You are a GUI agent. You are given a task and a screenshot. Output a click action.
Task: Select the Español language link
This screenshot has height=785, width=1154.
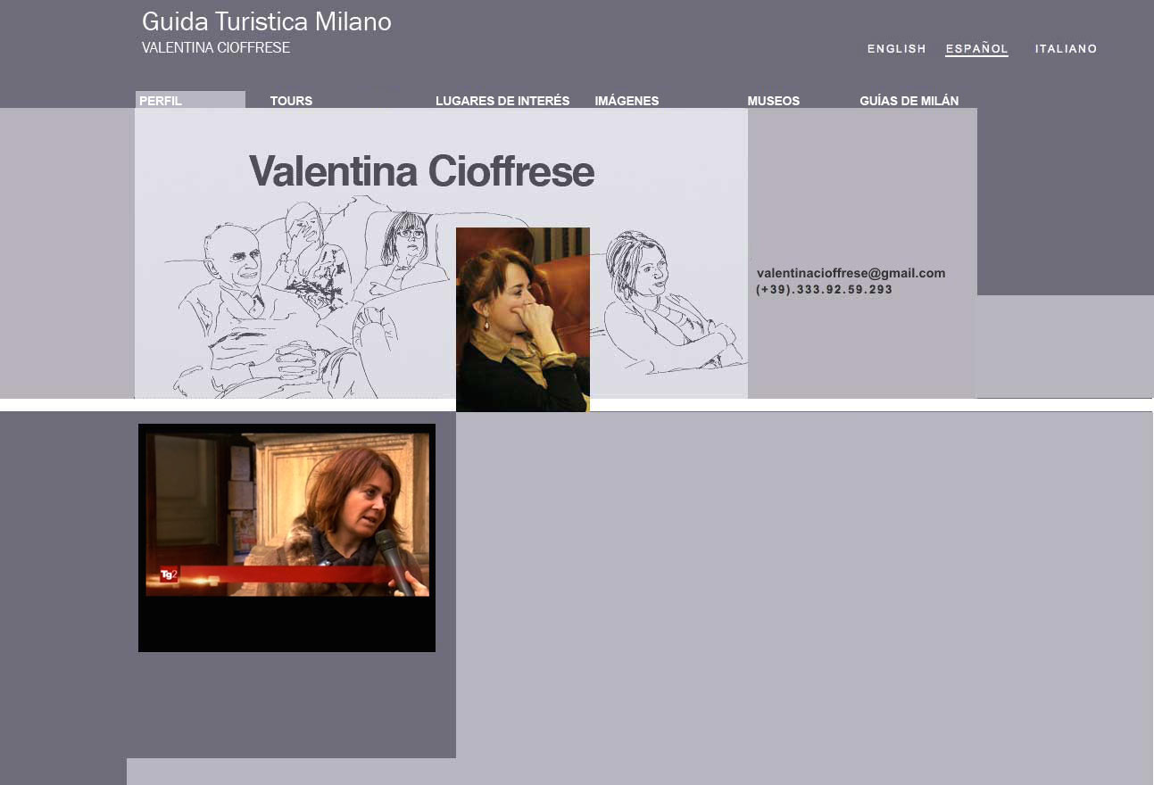(976, 49)
